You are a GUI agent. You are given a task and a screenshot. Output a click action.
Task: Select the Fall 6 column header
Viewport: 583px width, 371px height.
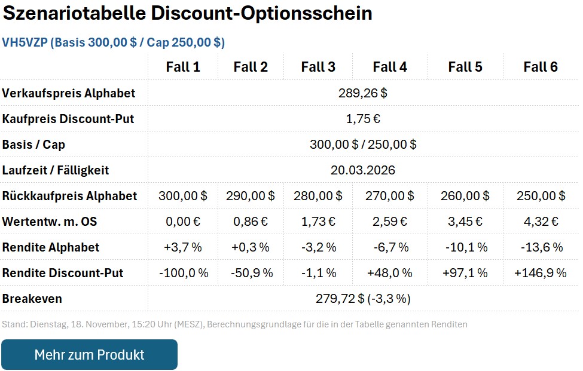point(539,66)
